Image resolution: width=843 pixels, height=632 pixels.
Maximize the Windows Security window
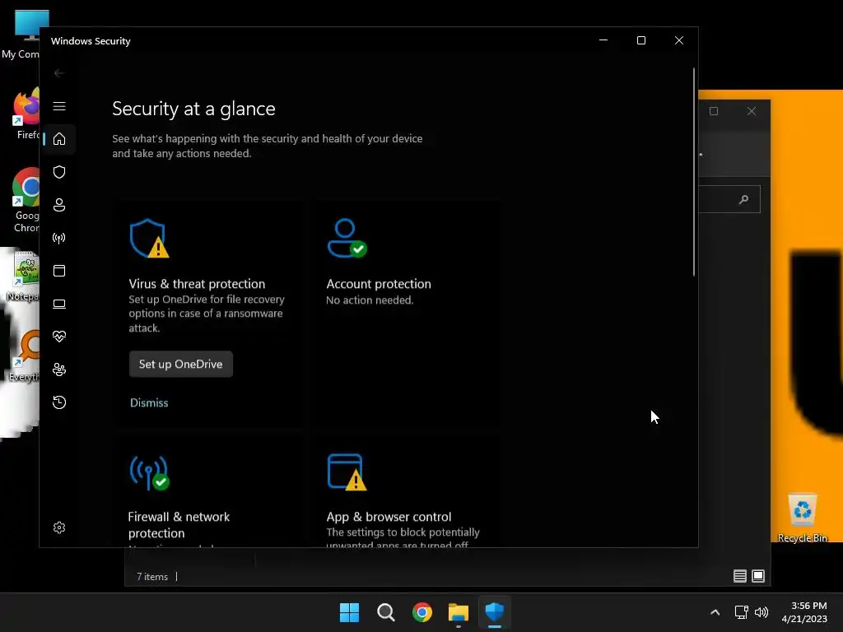click(640, 40)
